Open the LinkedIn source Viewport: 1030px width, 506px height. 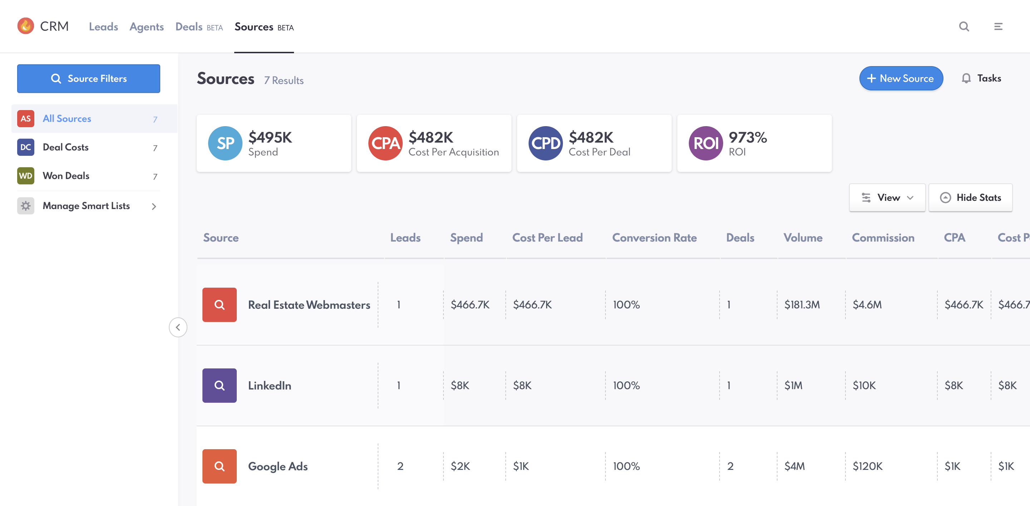[270, 385]
